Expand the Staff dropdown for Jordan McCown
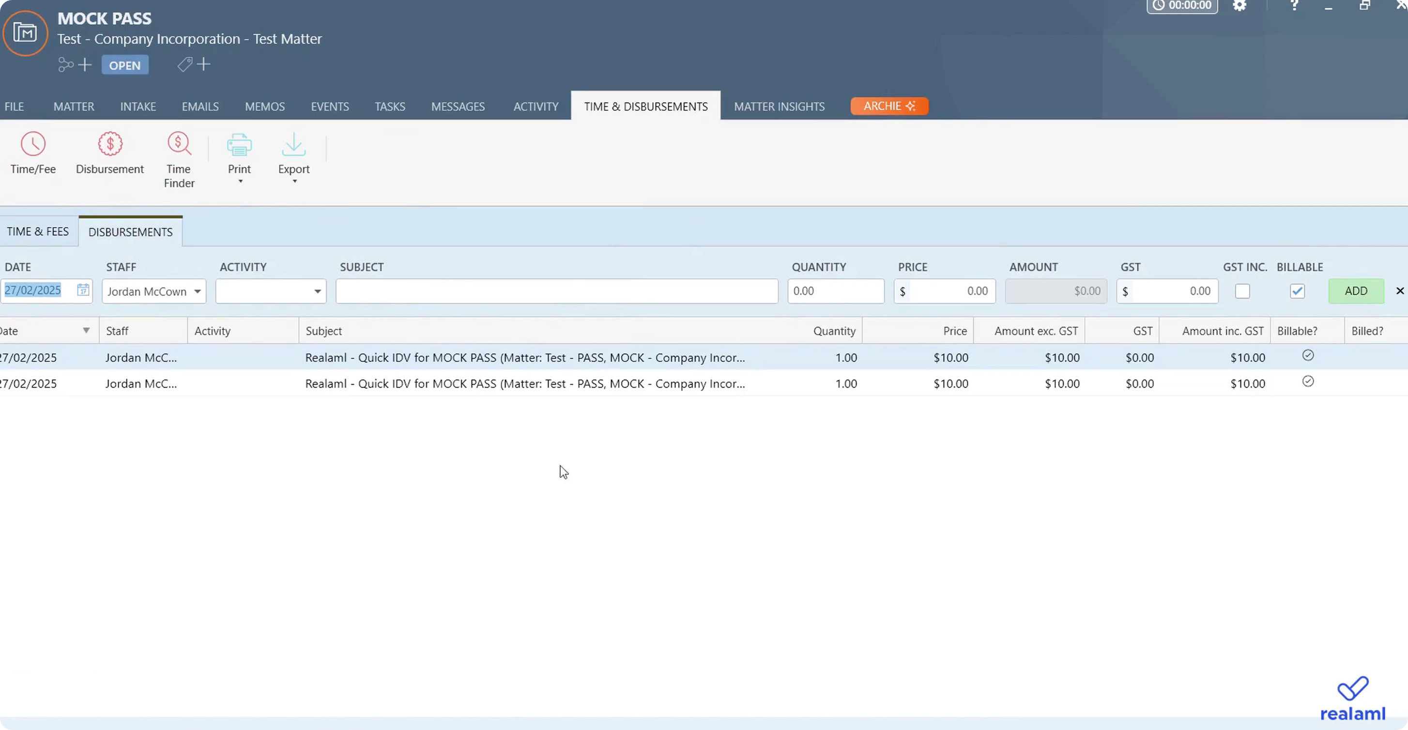1408x730 pixels. [198, 291]
